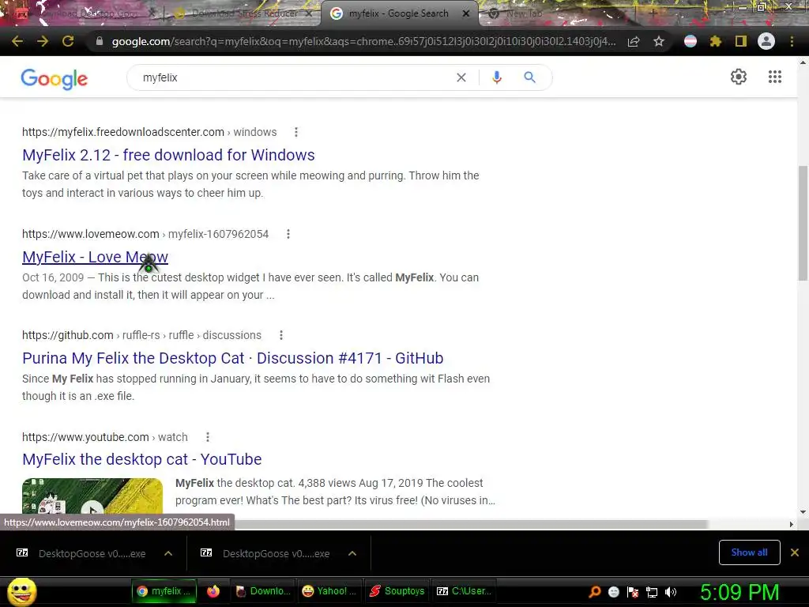809x607 pixels.
Task: Open Yahoo! taskbar window
Action: click(329, 591)
